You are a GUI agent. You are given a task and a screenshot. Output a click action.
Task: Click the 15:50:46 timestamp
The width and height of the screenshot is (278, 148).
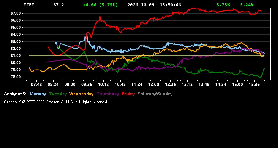click(170, 5)
